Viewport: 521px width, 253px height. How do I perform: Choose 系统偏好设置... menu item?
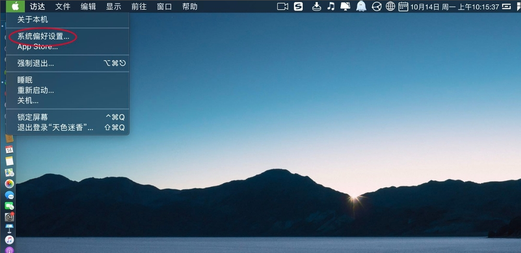click(68, 36)
